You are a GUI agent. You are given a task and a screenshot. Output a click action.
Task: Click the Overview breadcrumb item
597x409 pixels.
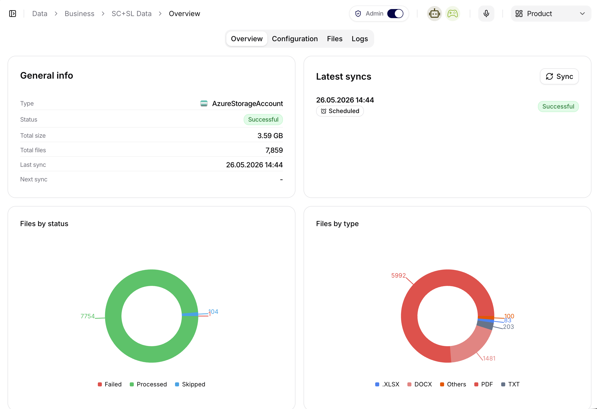184,14
